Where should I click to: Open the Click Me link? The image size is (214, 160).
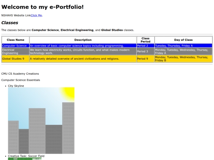[36, 15]
